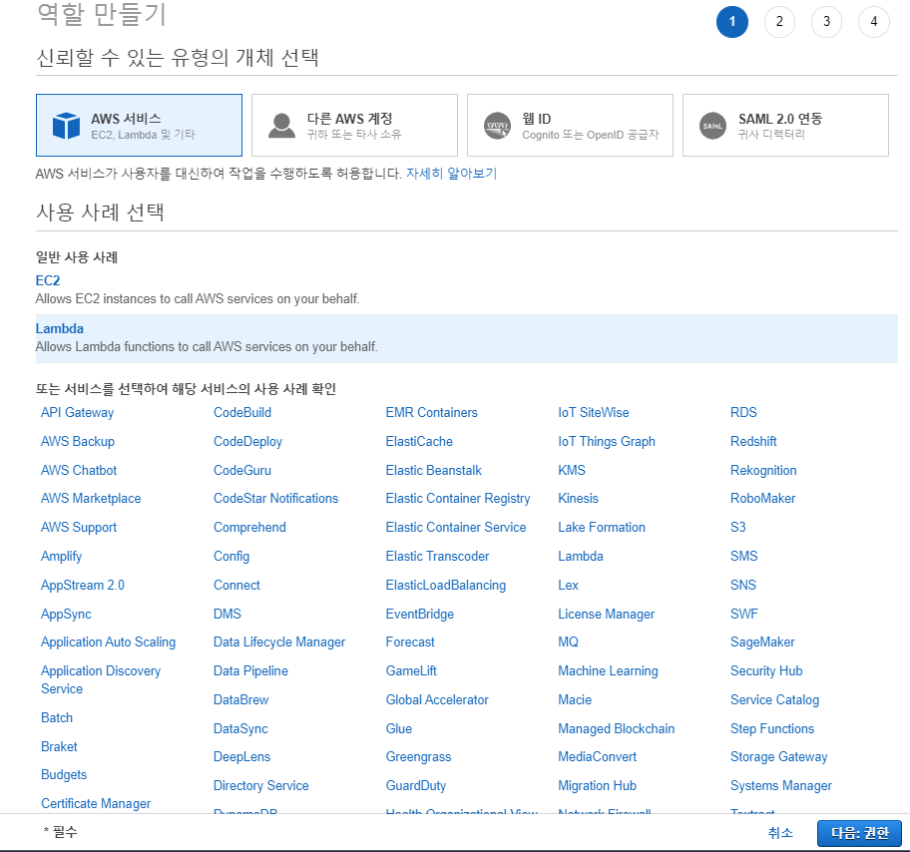Choose the 다른 AWS 계정 person icon
Screen dimensions: 910x852
coord(282,126)
